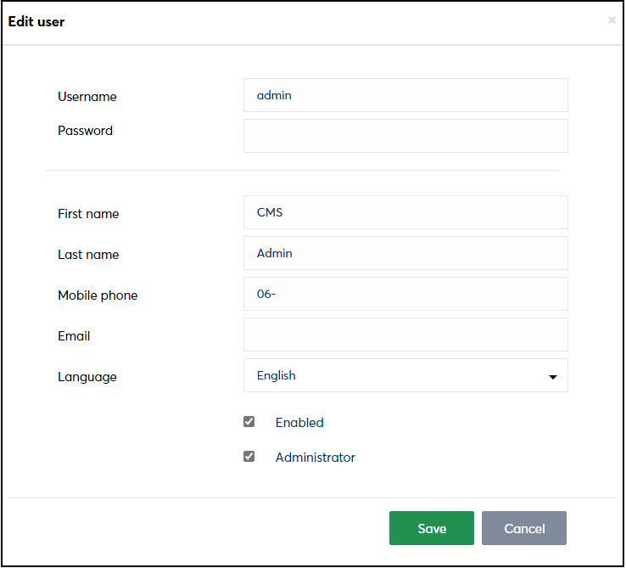This screenshot has height=568, width=626.
Task: Select the First name field with CMS
Action: pos(405,212)
